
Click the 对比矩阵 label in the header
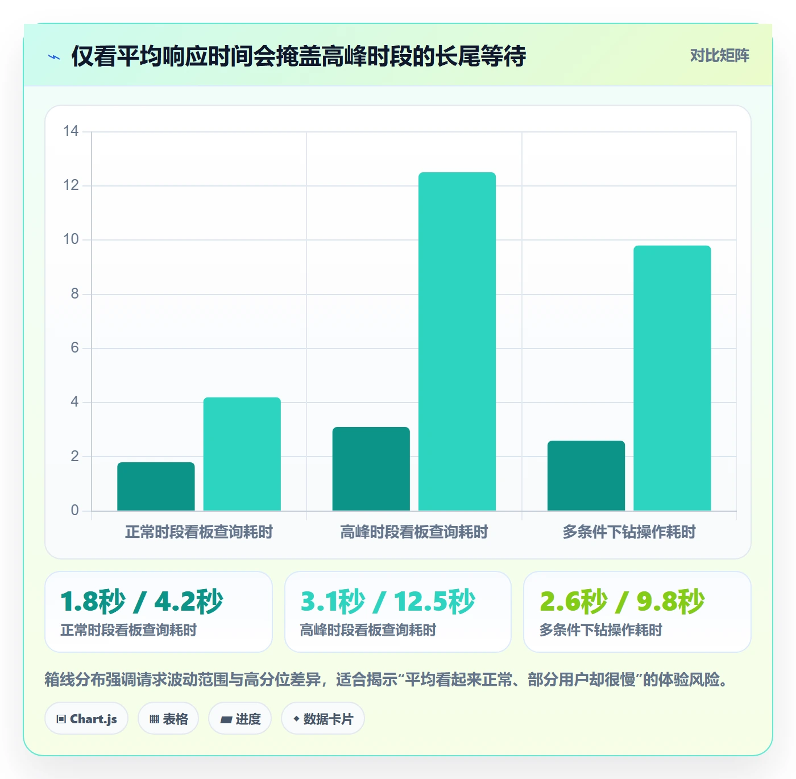719,55
